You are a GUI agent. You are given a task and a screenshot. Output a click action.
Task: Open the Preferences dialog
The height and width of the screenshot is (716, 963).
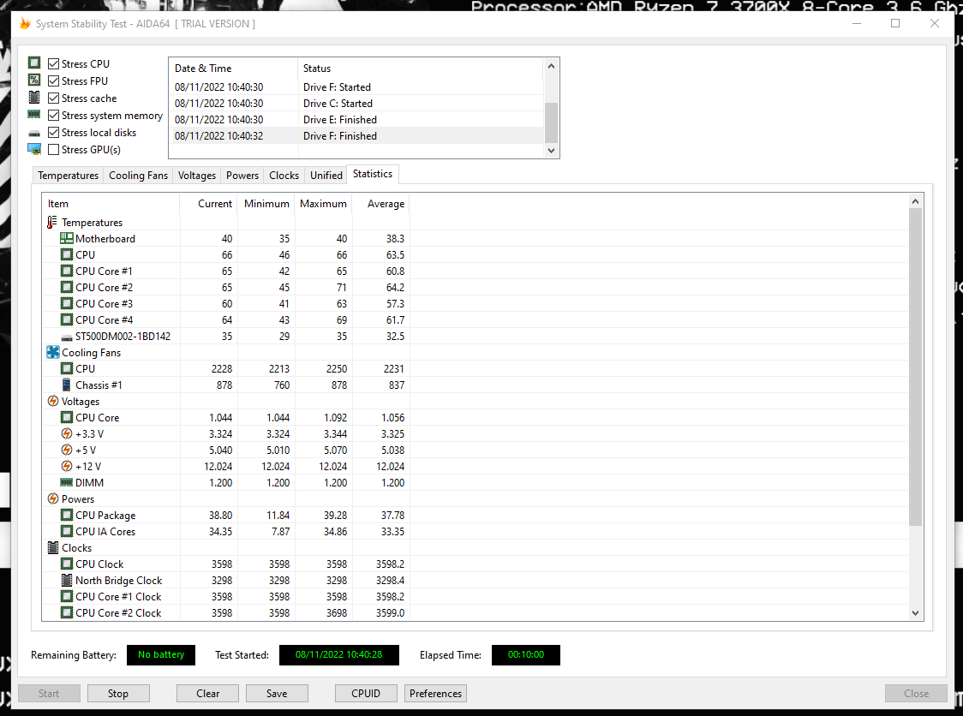(435, 693)
